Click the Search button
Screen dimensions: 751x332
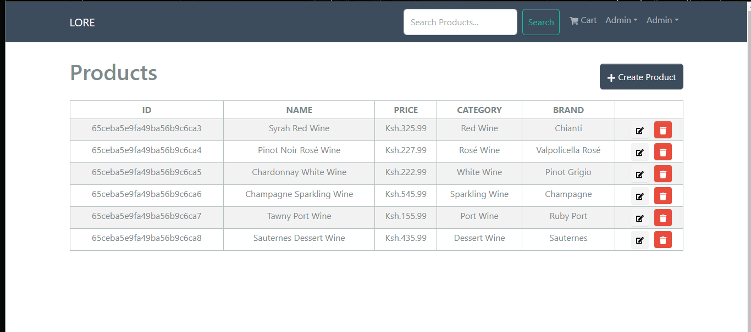coord(540,22)
